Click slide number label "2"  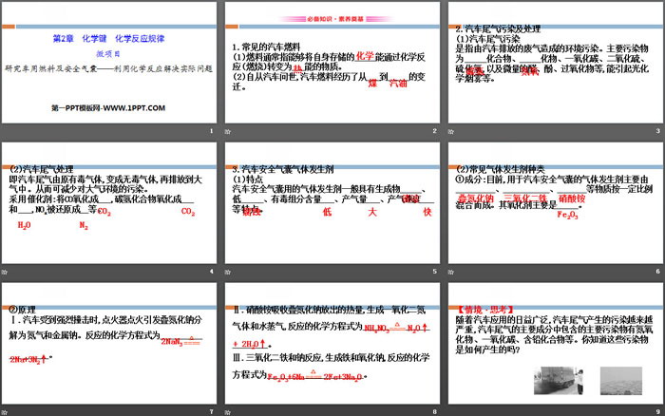pos(434,131)
